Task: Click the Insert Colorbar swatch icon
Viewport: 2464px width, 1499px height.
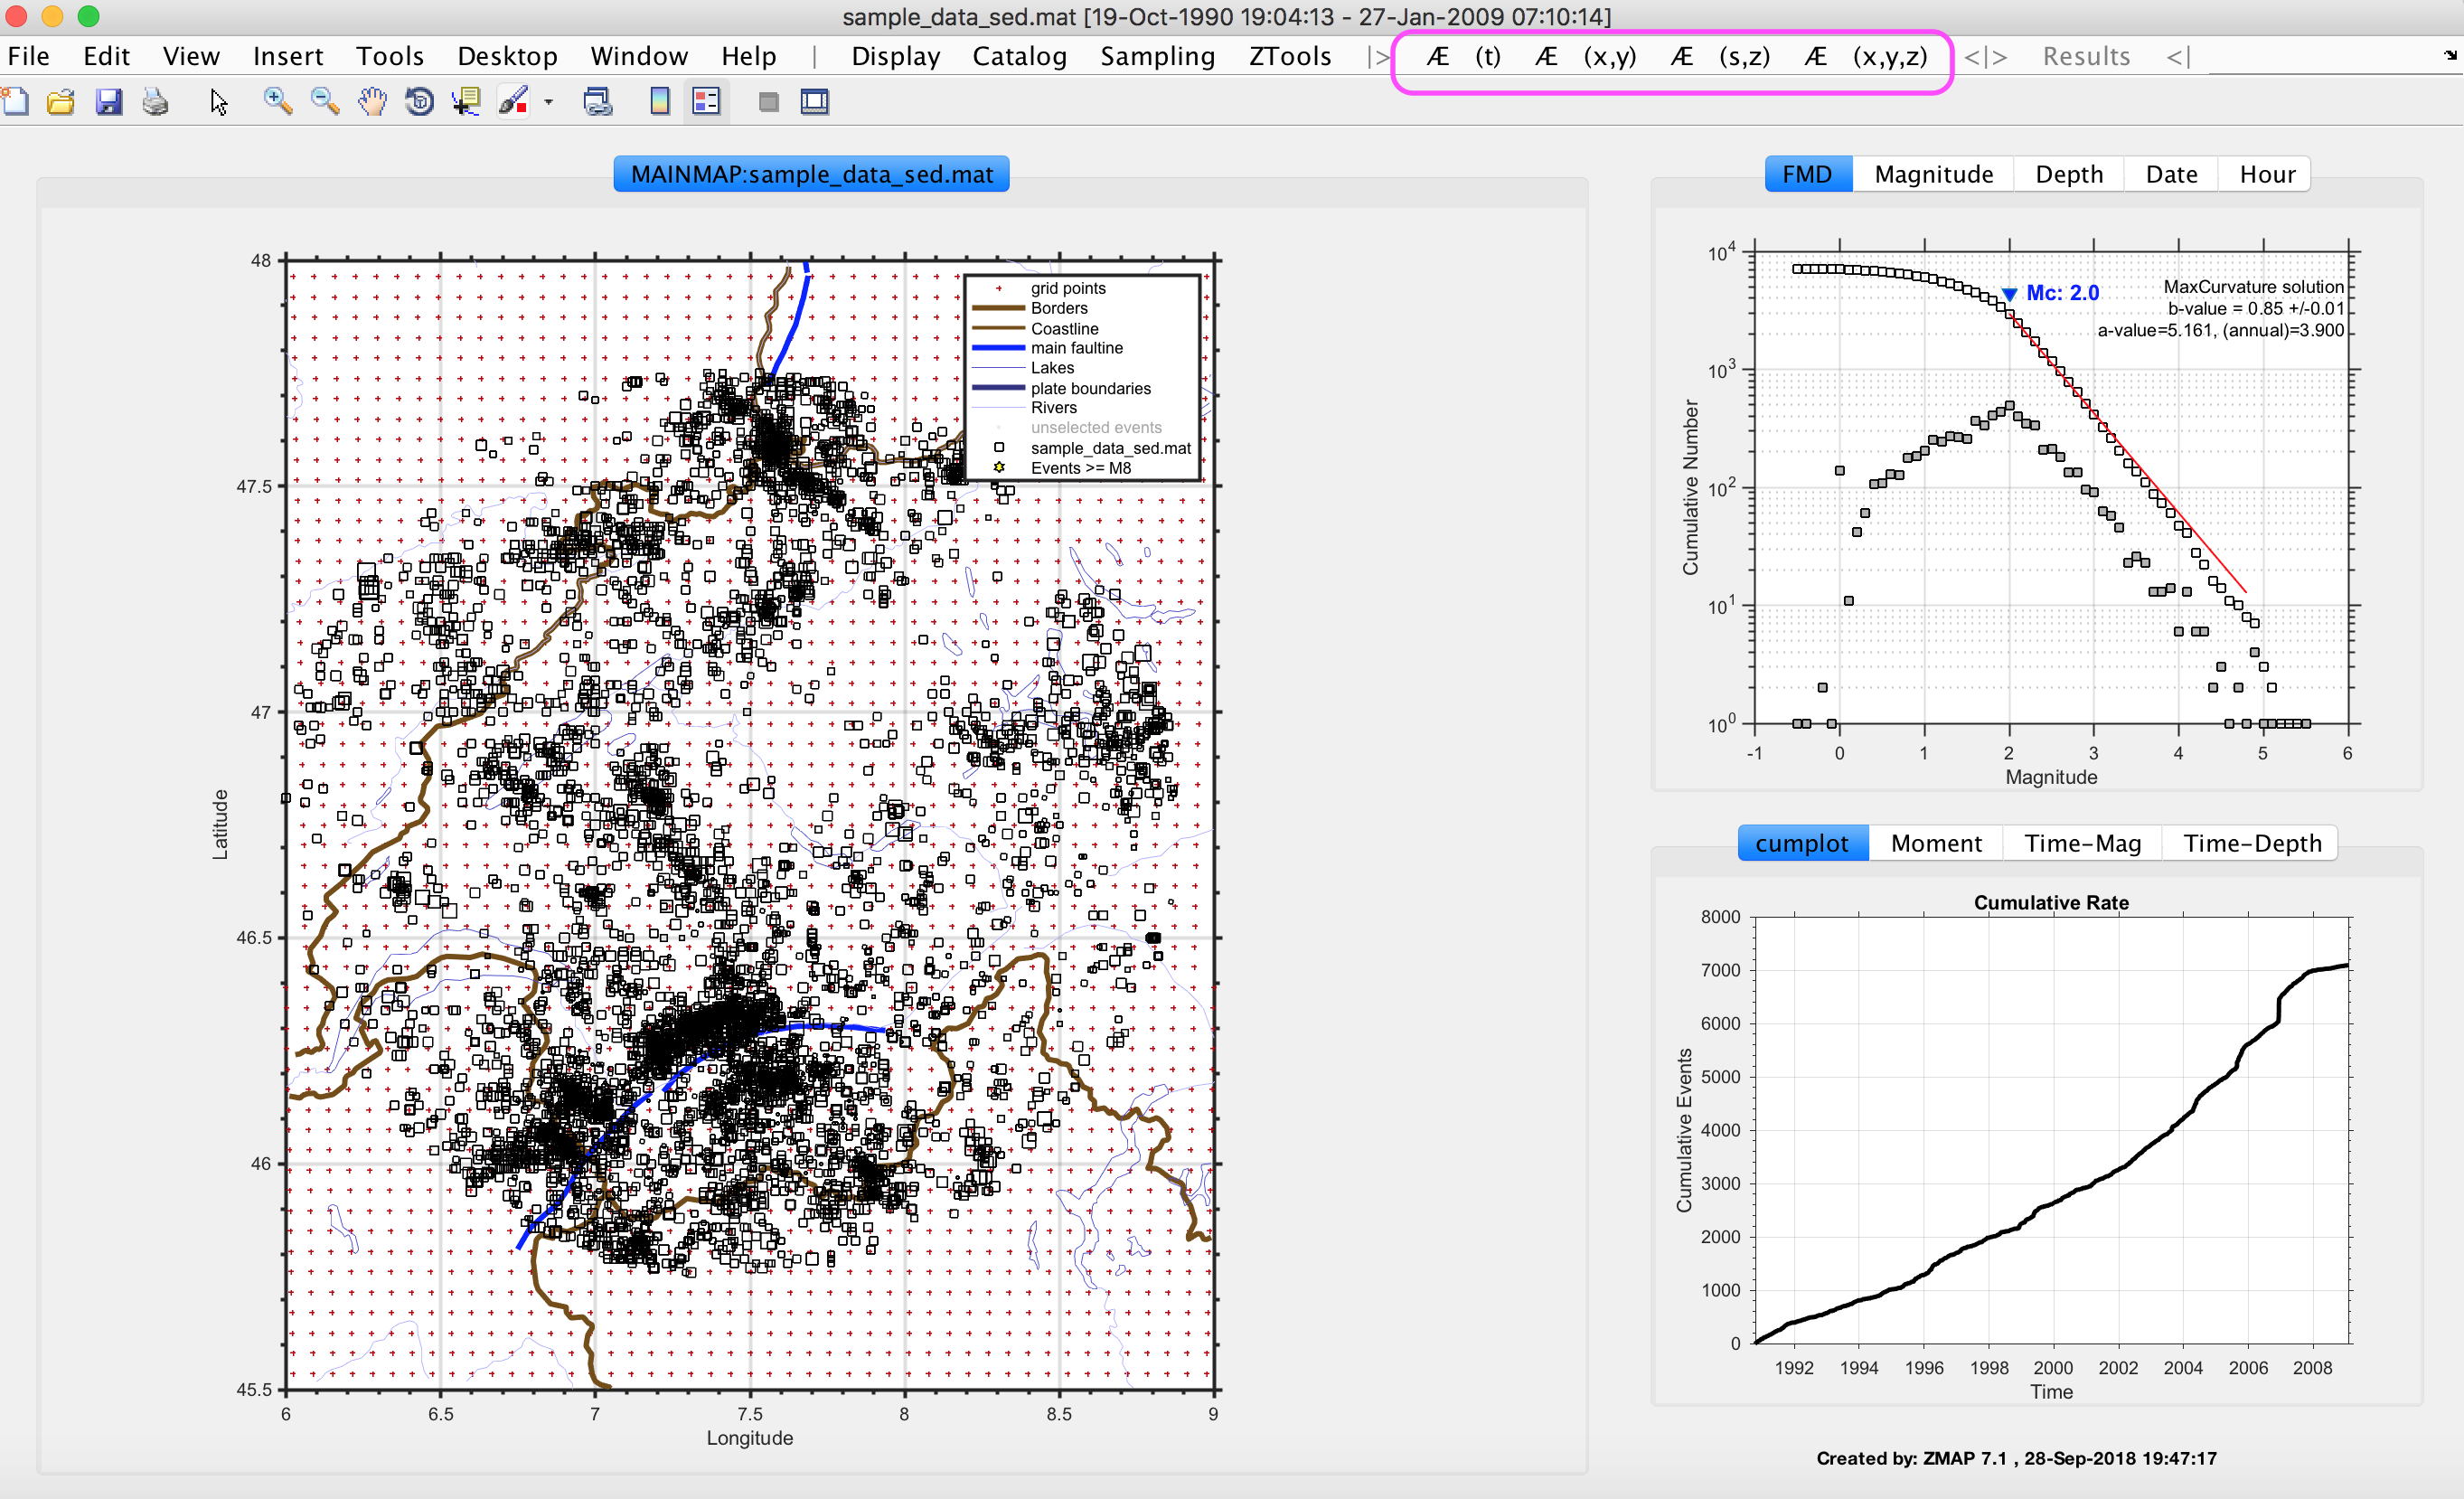Action: point(659,101)
